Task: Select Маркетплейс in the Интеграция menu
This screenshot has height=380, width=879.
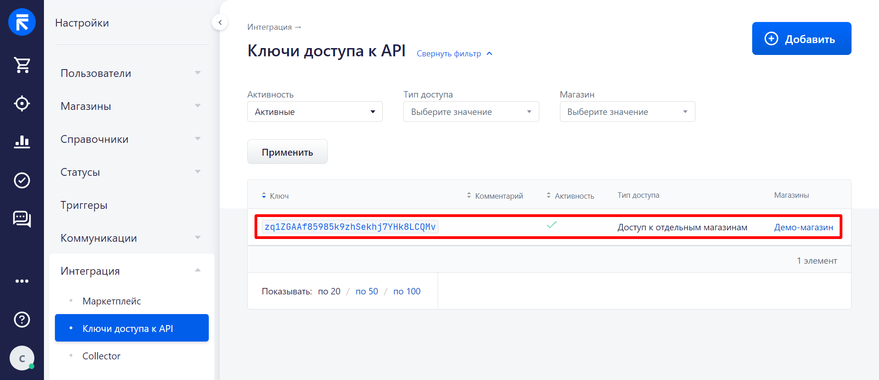Action: click(x=112, y=301)
